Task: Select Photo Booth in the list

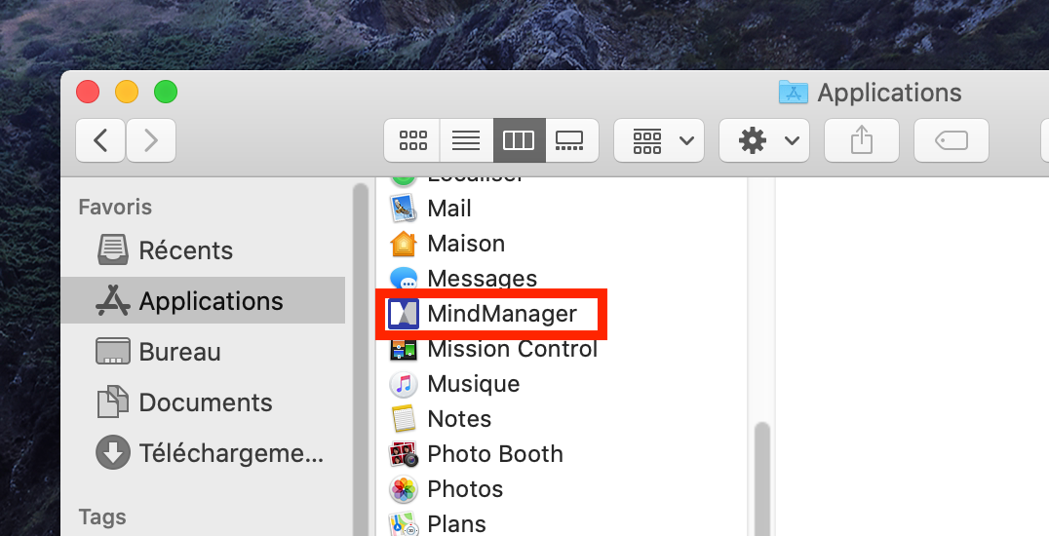Action: coord(494,454)
